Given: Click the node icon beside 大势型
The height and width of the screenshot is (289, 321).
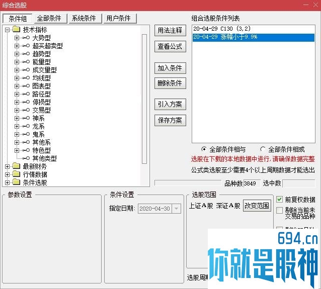Looking at the screenshot, I should click(x=26, y=38).
